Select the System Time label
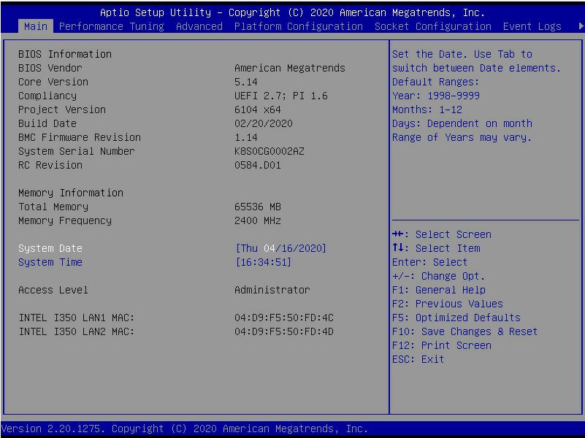This screenshot has height=438, width=585. click(50, 262)
